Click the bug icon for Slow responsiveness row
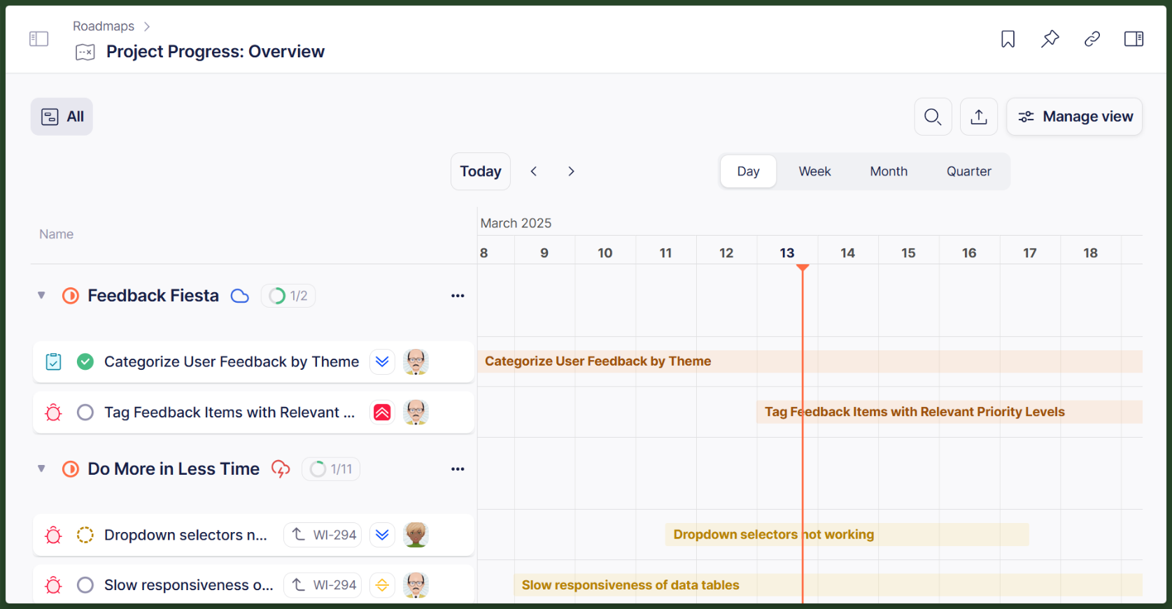Screen dimensions: 1172x609 click(x=53, y=585)
